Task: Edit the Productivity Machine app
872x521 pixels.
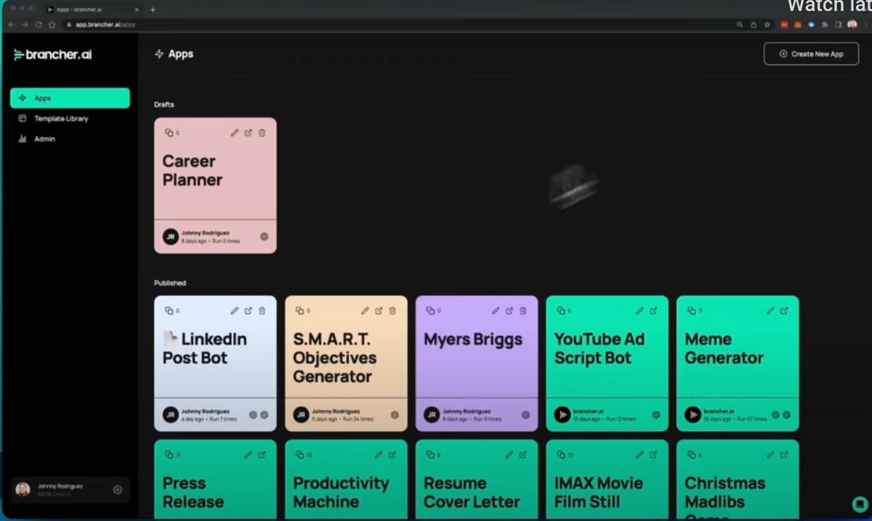Action: [379, 455]
